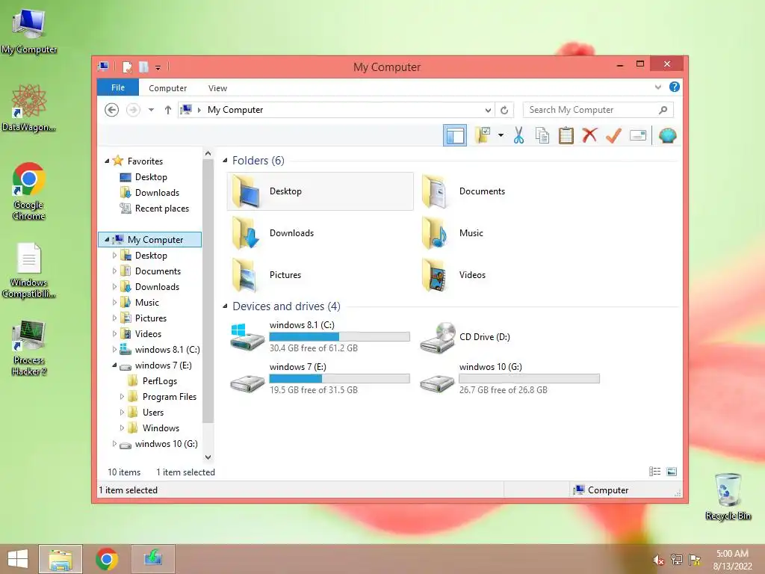Select the CD Drive (D:) icon
Screen dimensions: 765x574
(x=438, y=337)
